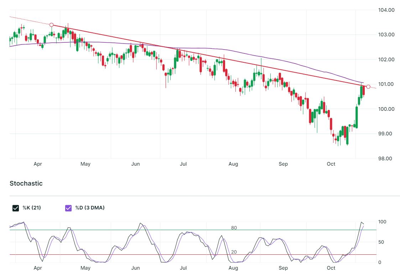Viewport: 400px width, 275px height.
Task: Click the Jul label under the price chart
Action: [x=183, y=164]
